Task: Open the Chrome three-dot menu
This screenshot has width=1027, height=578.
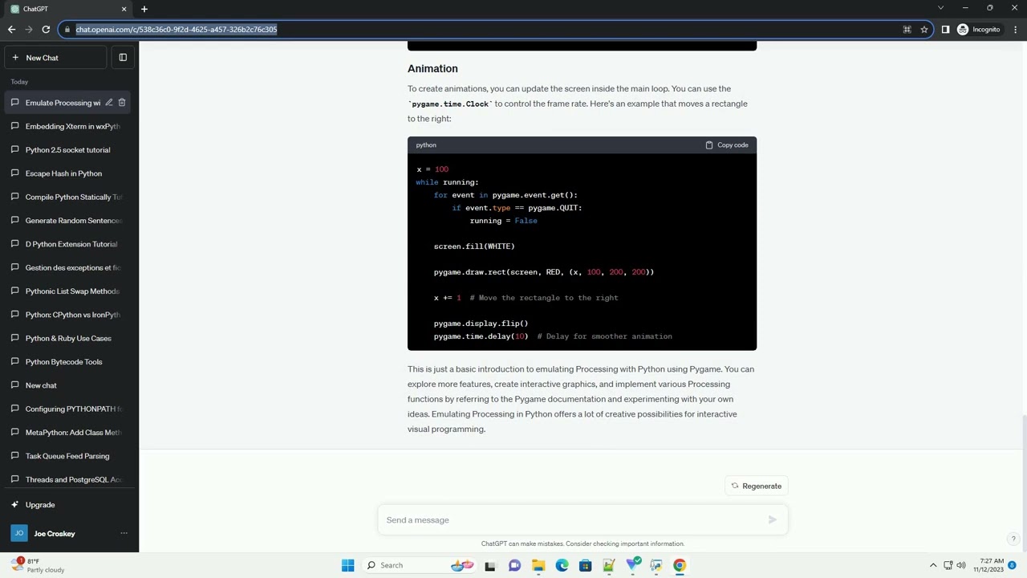Action: pyautogui.click(x=1015, y=30)
